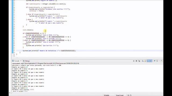Click console line 'O numero 40 é menor'
The image size is (172, 96).
coord(28,69)
